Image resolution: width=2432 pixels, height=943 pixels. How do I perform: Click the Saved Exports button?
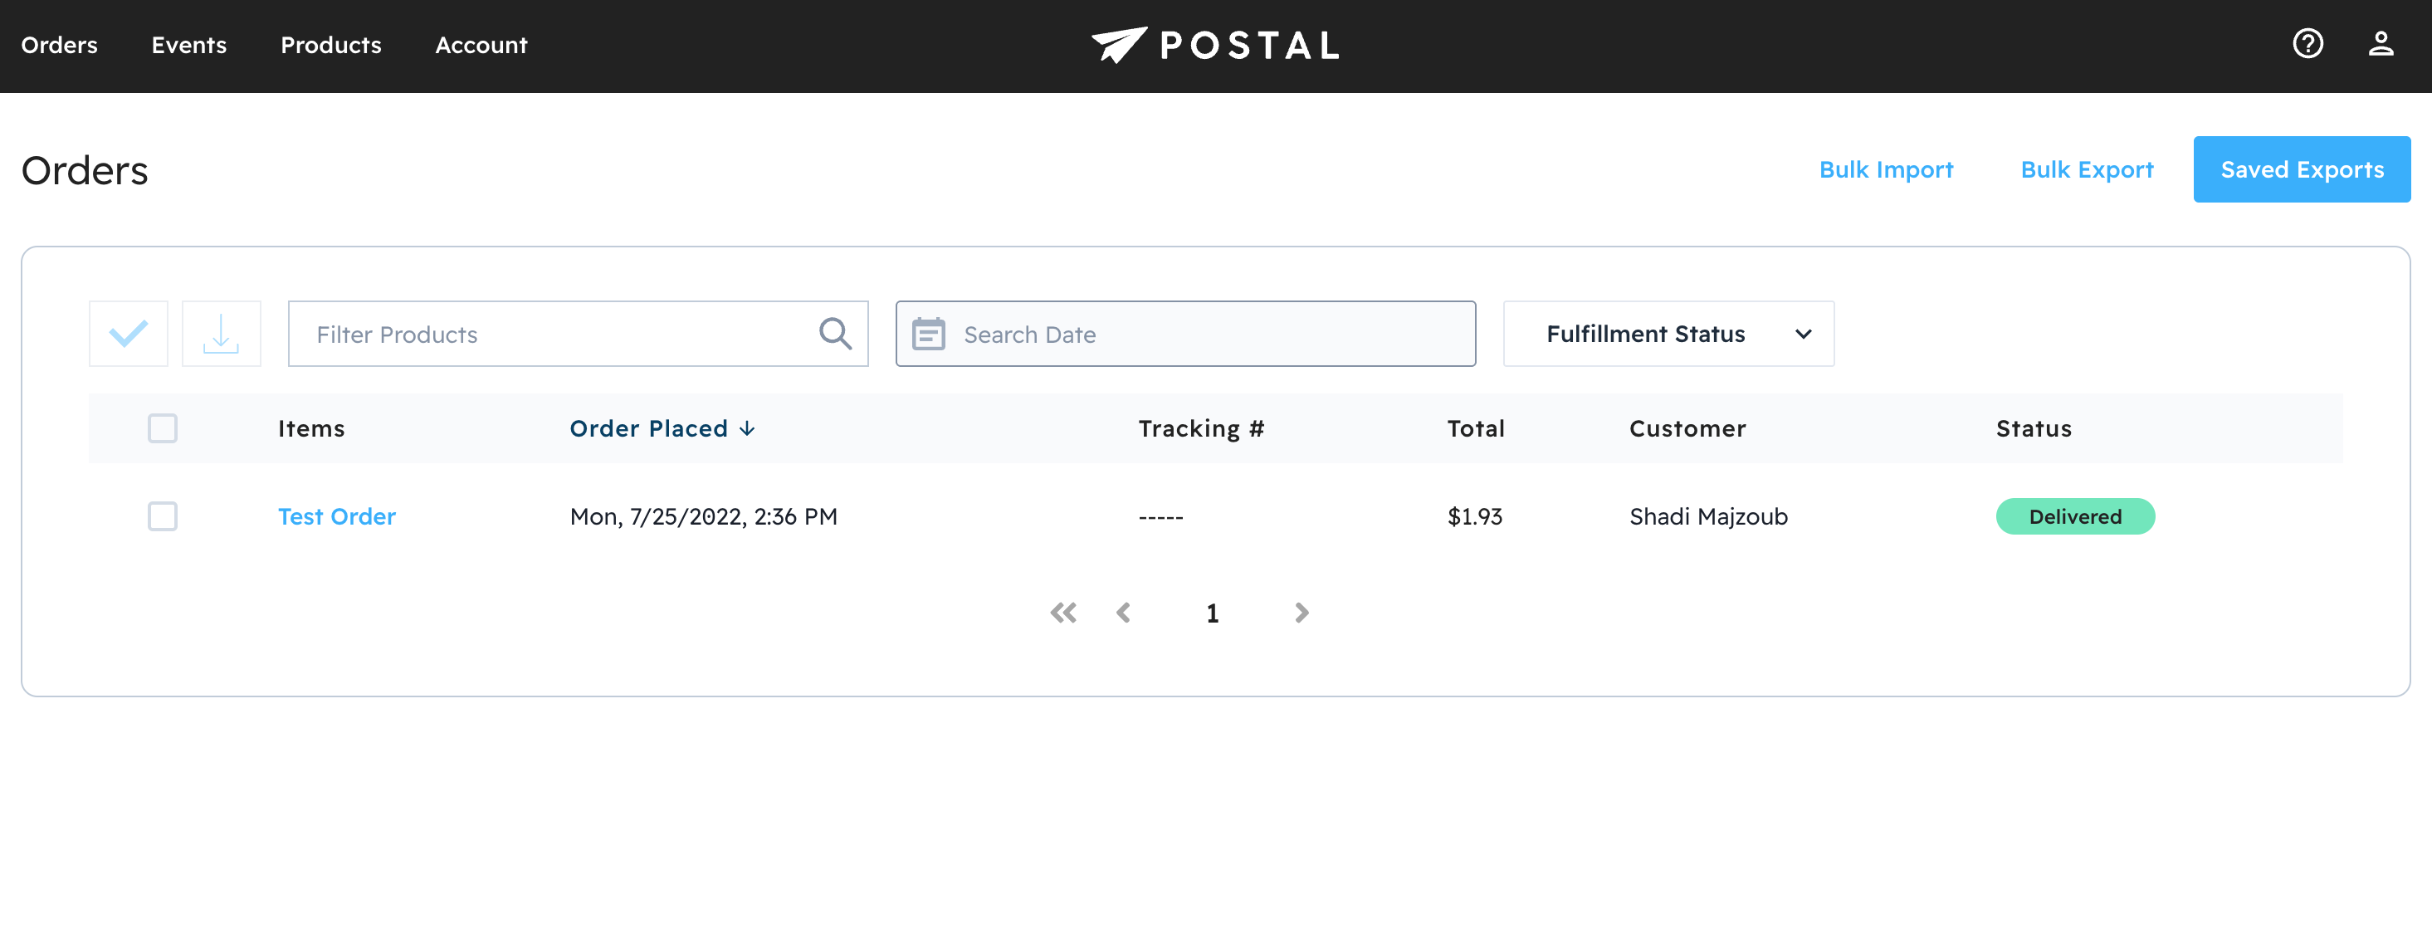click(x=2301, y=170)
